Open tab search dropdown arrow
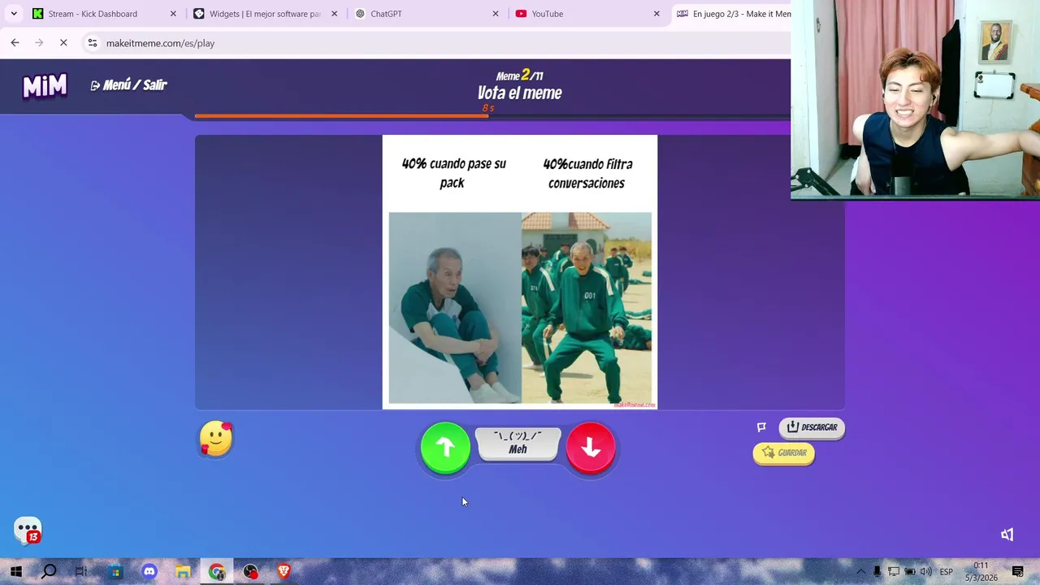The image size is (1040, 585). [x=14, y=14]
